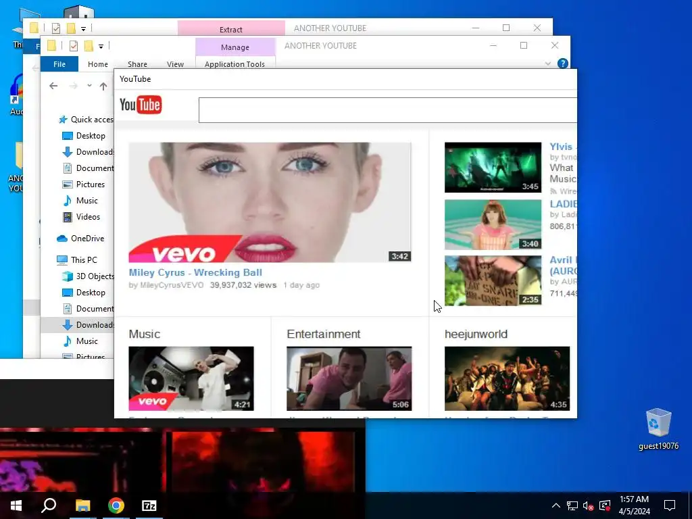Screen dimensions: 692x519
Task: Open the Share ribbon tab
Action: pyautogui.click(x=137, y=64)
